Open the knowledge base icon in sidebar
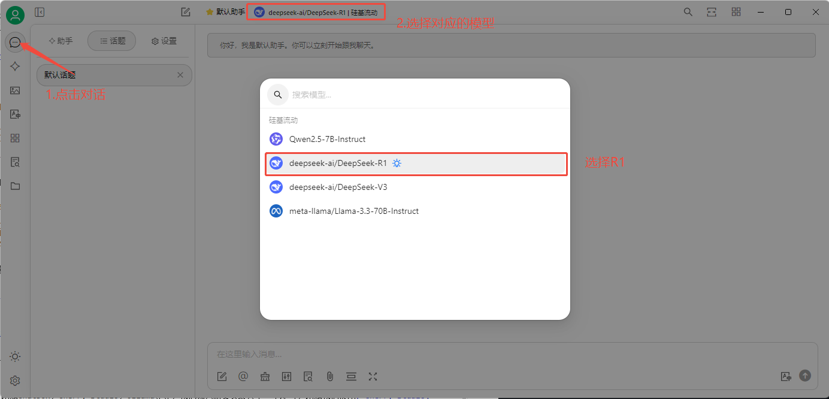The image size is (829, 399). [x=16, y=162]
